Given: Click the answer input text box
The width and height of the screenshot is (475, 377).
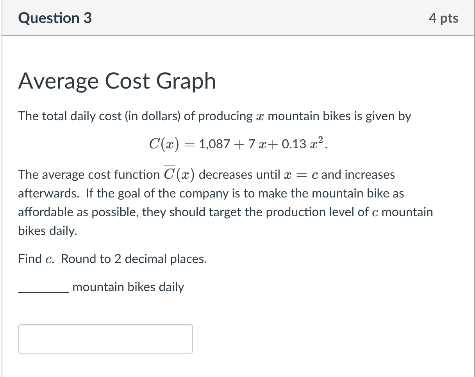Looking at the screenshot, I should click(x=105, y=338).
